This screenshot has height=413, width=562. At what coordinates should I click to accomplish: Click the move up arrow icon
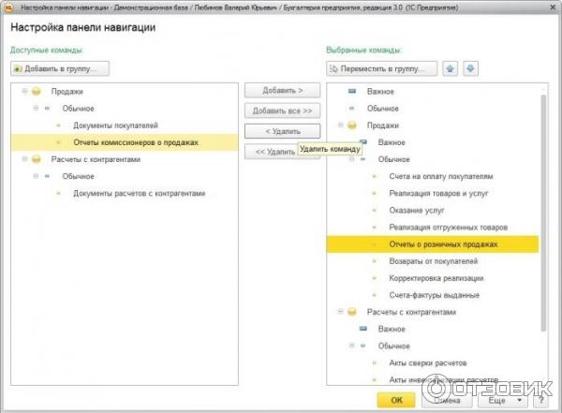(451, 68)
